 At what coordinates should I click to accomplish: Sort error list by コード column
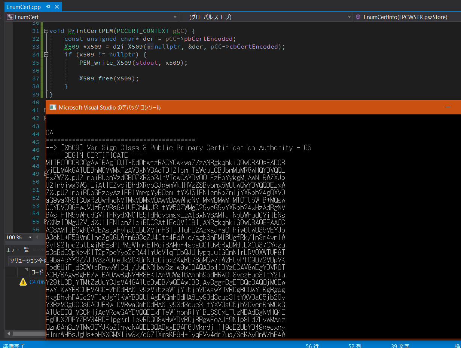[37, 272]
